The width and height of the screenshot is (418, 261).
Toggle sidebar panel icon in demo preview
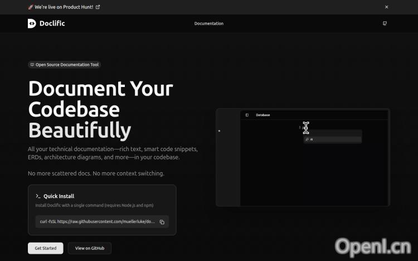[247, 115]
